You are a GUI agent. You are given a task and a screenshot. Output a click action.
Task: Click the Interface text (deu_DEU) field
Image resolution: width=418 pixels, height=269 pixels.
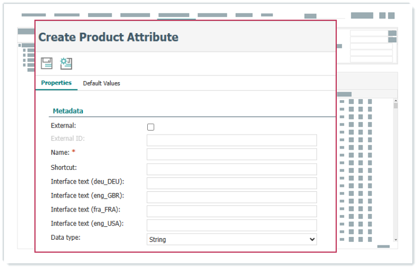click(231, 183)
